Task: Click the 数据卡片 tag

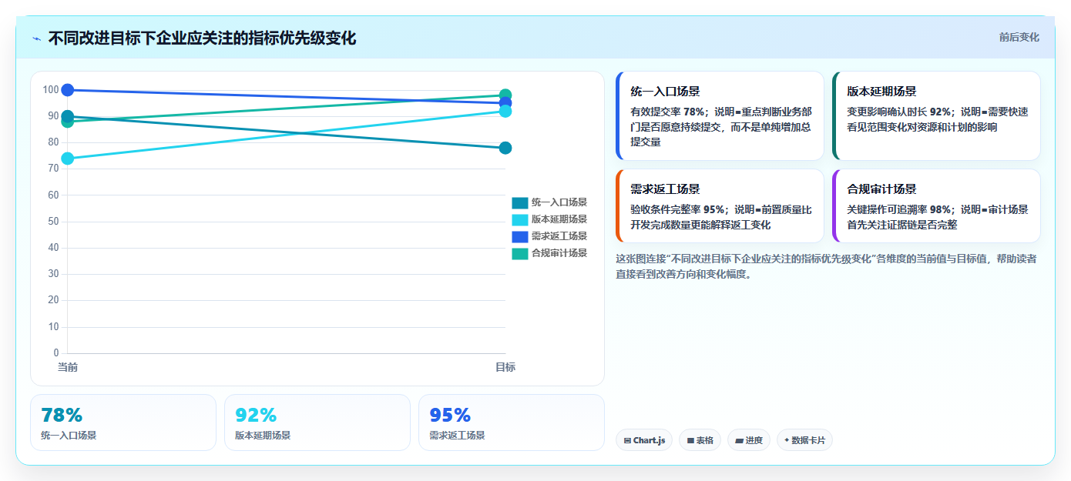Action: pyautogui.click(x=804, y=440)
